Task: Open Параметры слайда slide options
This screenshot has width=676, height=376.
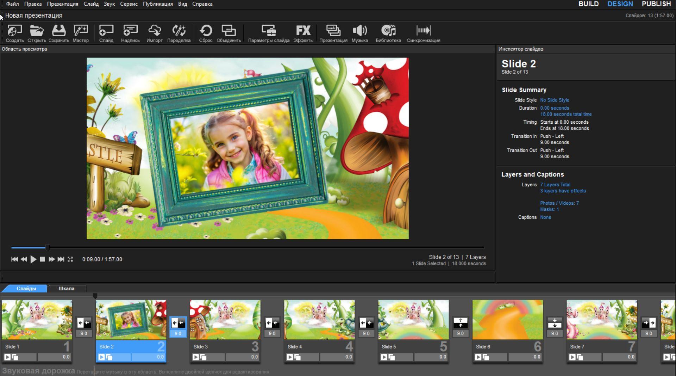Action: (x=269, y=33)
